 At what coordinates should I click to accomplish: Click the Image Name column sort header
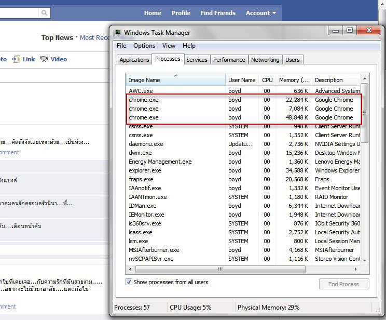(x=175, y=80)
